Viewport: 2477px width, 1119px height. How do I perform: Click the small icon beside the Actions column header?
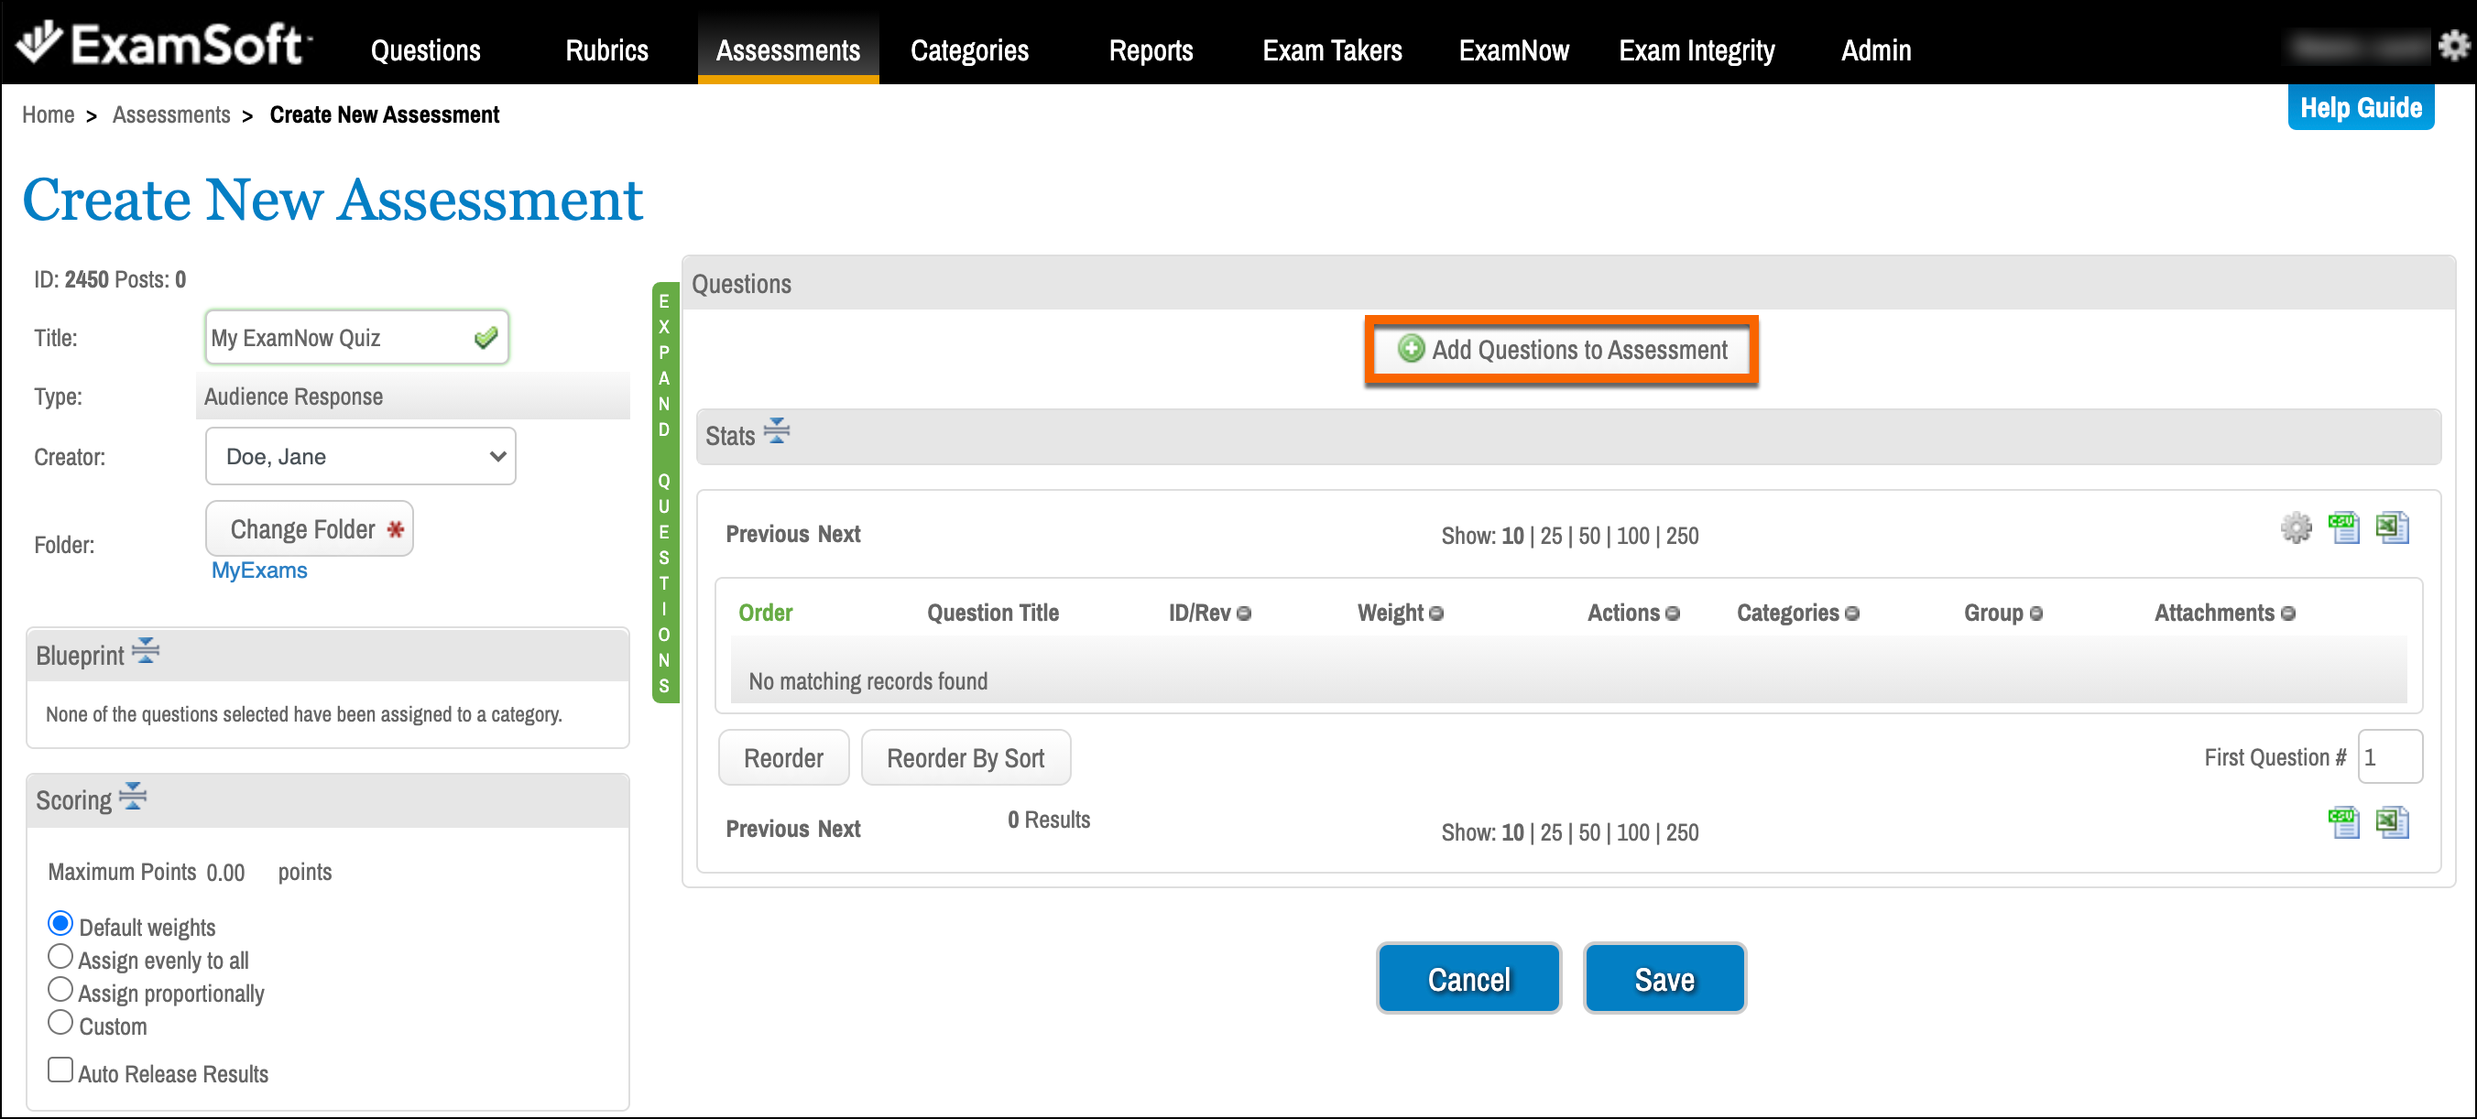tap(1672, 614)
